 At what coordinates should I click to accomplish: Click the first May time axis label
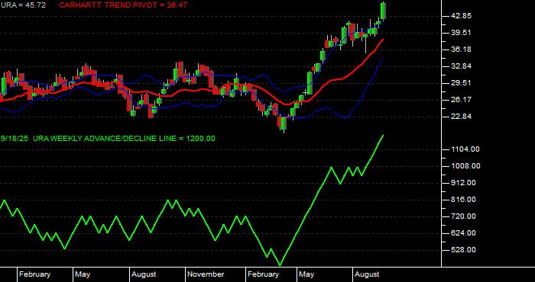[83, 274]
